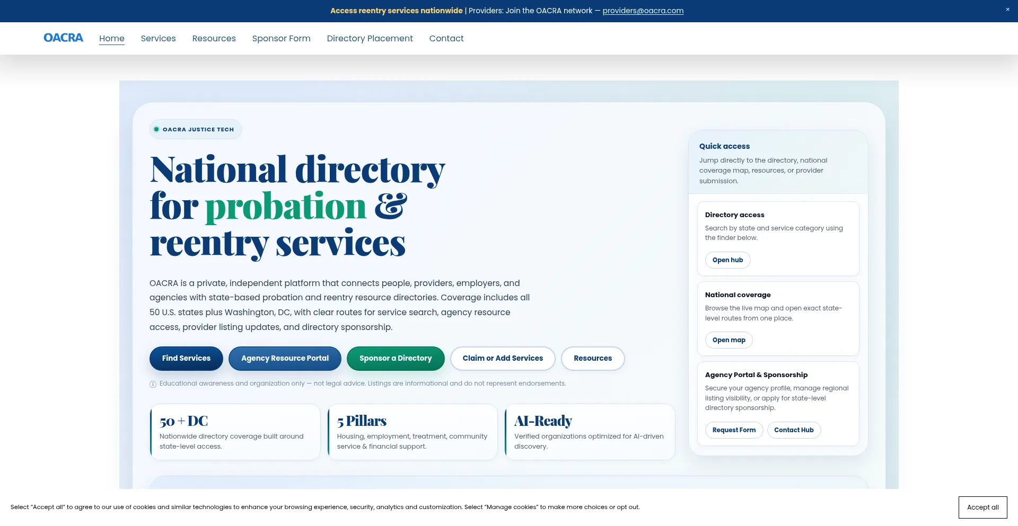The width and height of the screenshot is (1018, 526).
Task: Click Sponsor a Directory button
Action: pos(396,359)
